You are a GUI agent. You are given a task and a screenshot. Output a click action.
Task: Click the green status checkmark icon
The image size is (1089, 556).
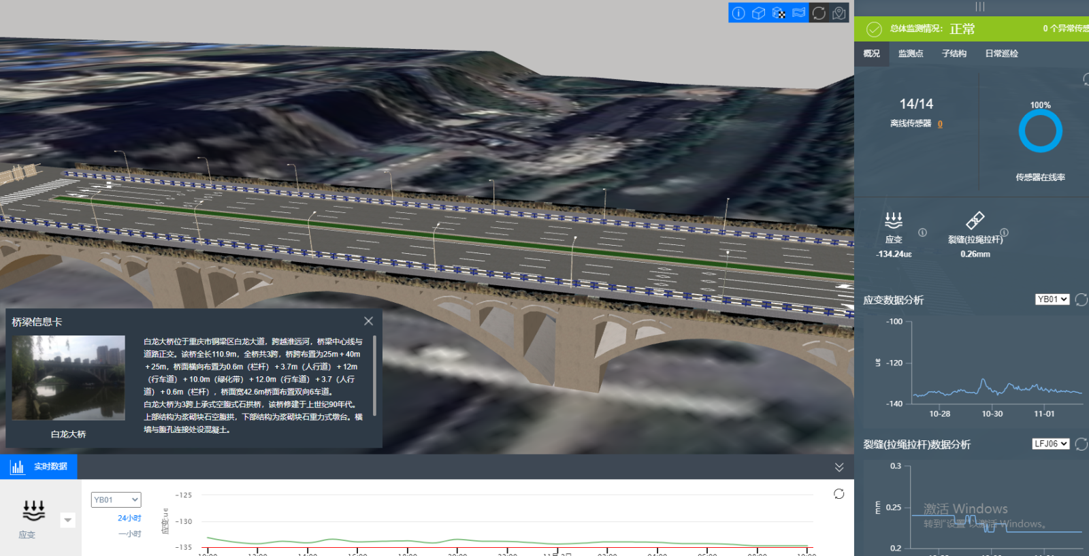(873, 29)
